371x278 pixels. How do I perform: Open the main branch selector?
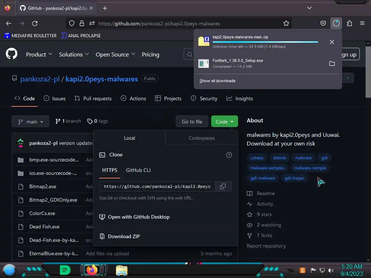30,121
